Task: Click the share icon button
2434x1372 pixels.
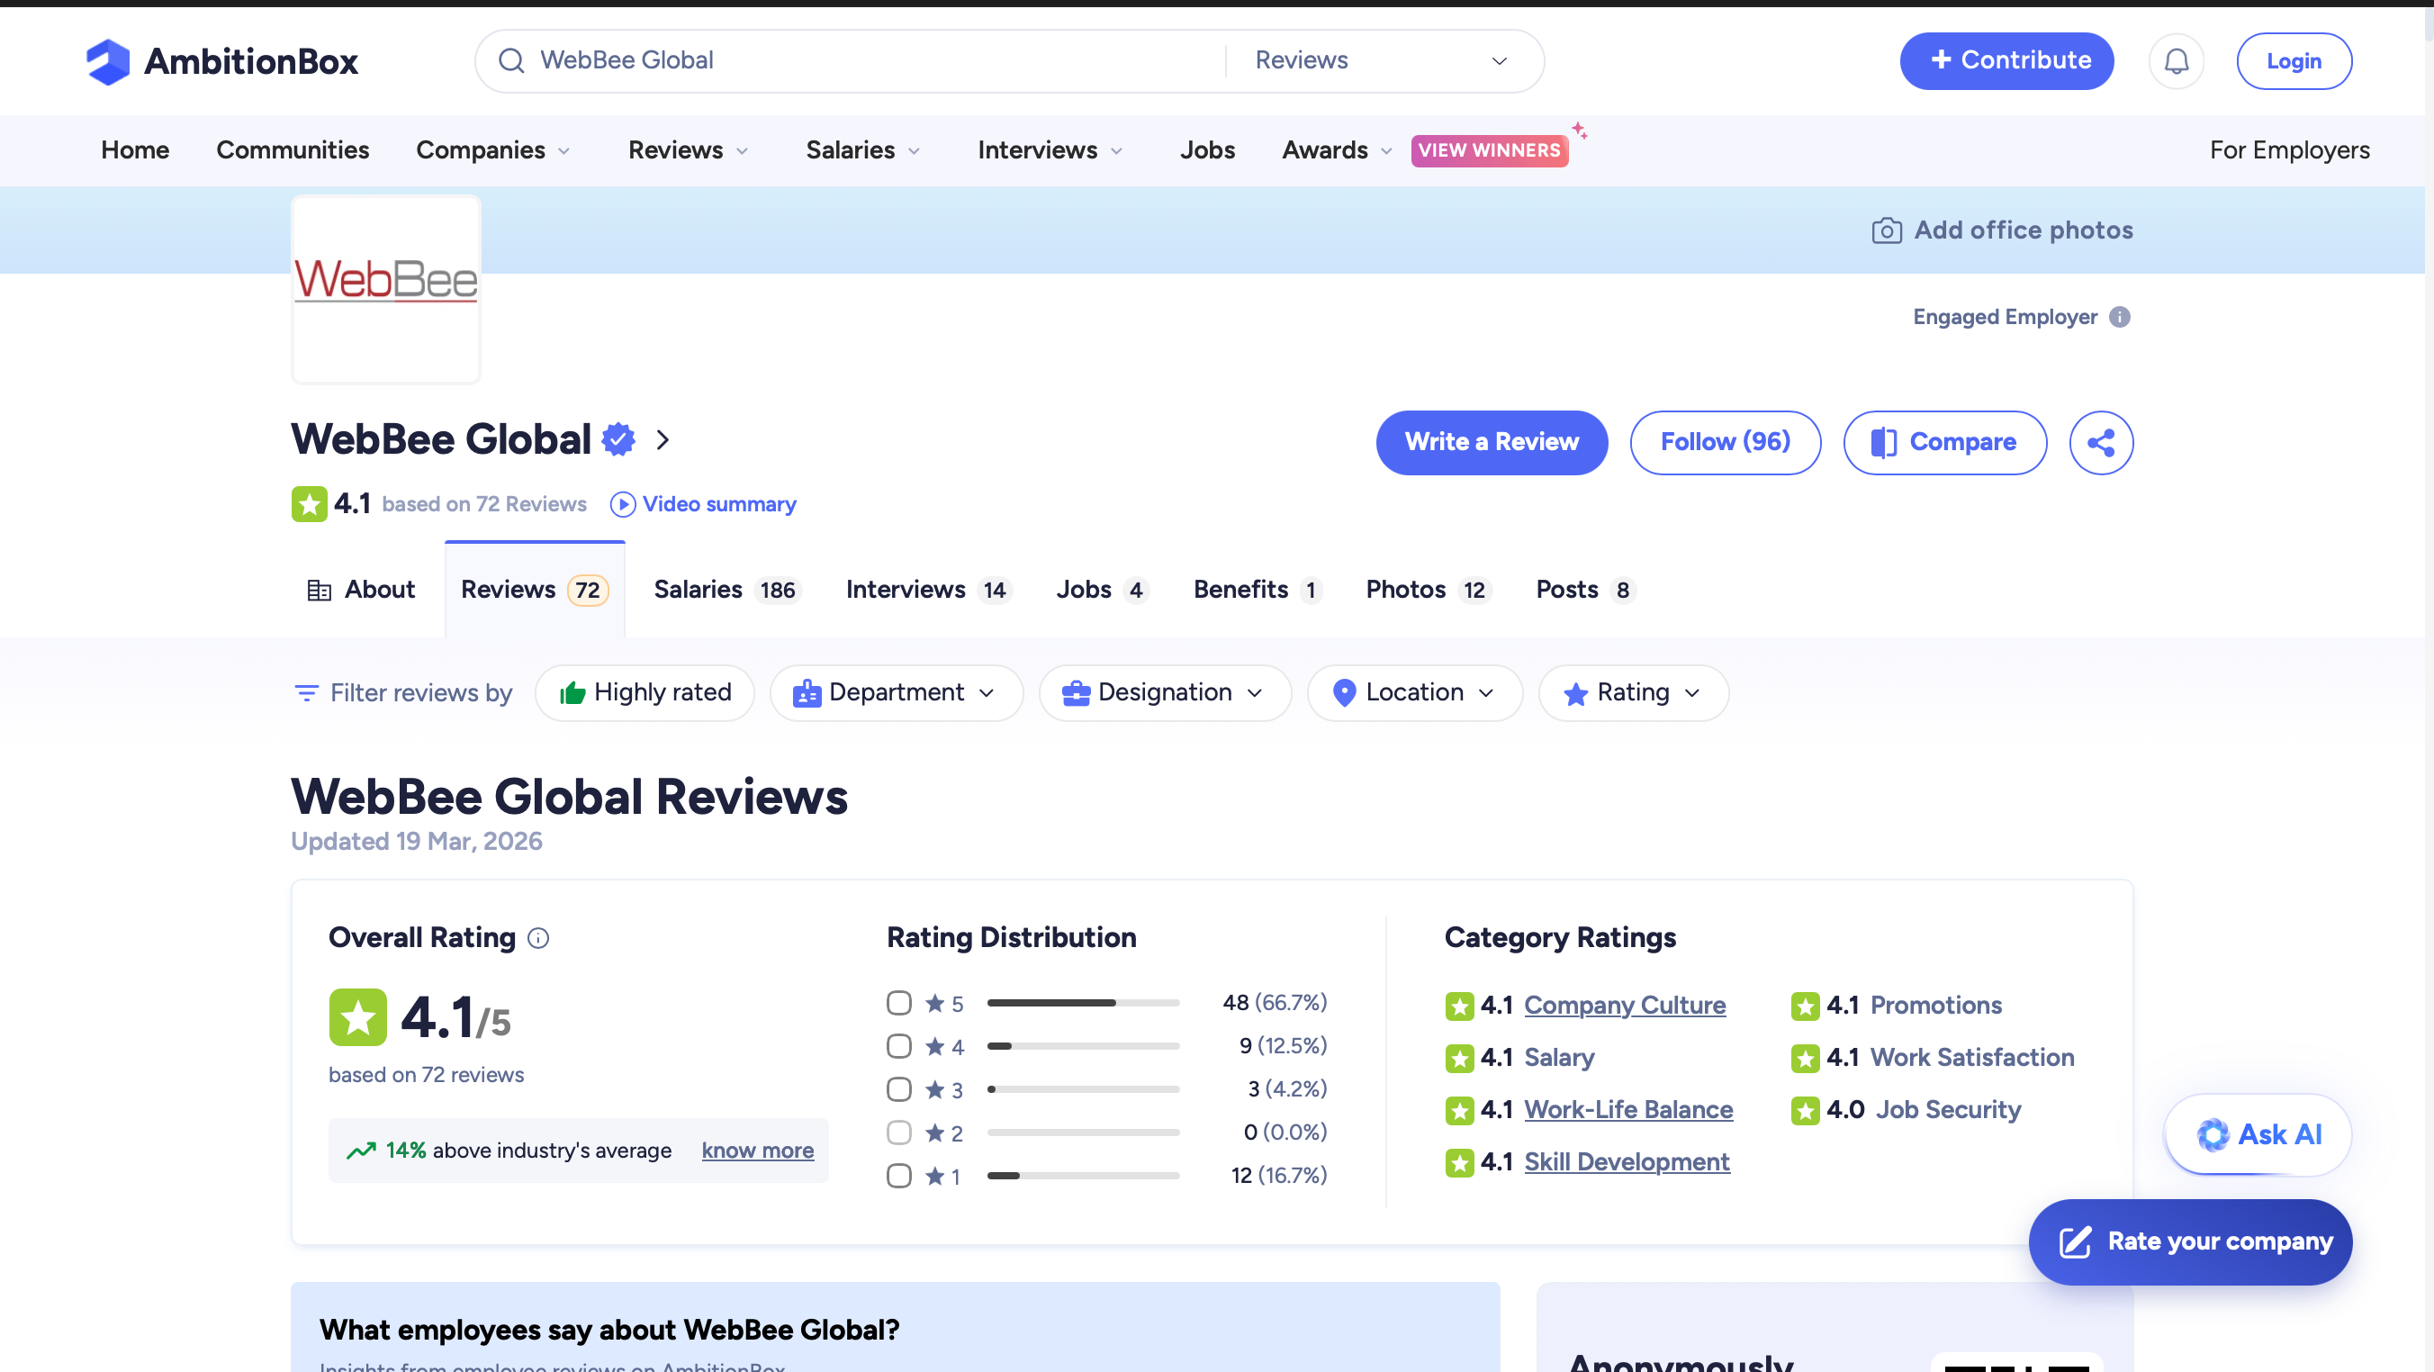Action: point(2100,442)
